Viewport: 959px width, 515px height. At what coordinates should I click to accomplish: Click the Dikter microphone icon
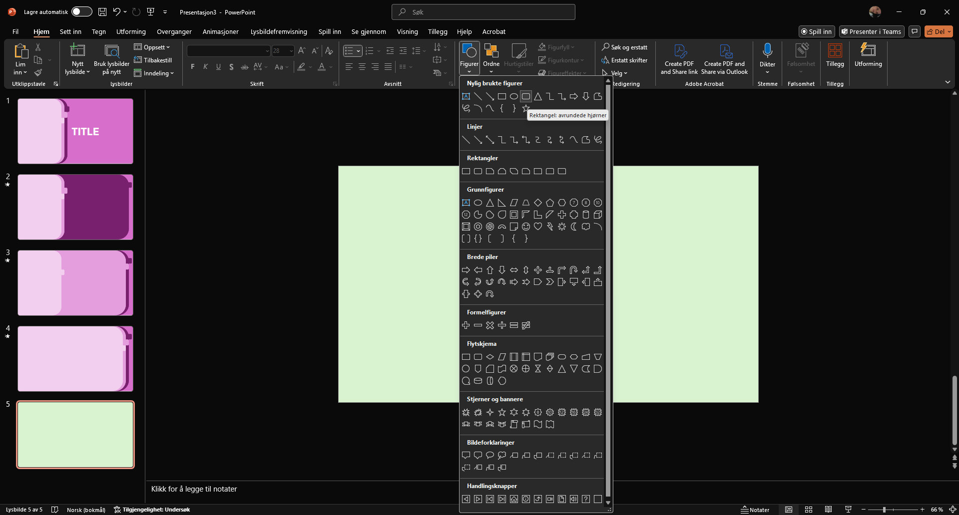(767, 51)
